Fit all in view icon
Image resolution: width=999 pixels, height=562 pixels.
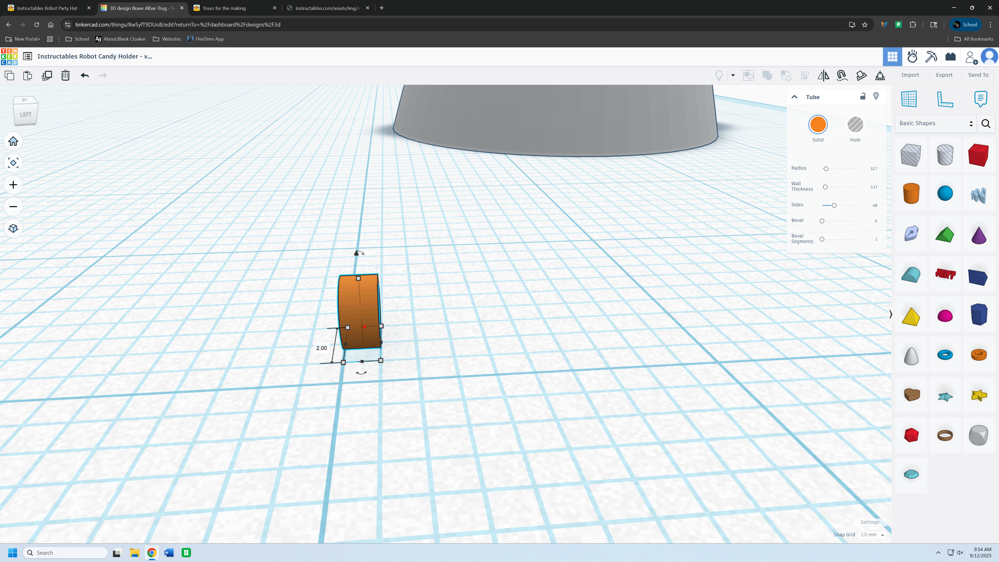click(13, 163)
